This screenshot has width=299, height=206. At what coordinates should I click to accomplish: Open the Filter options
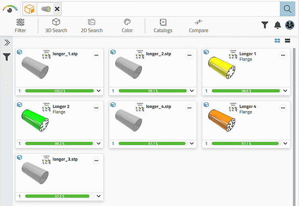tap(20, 26)
